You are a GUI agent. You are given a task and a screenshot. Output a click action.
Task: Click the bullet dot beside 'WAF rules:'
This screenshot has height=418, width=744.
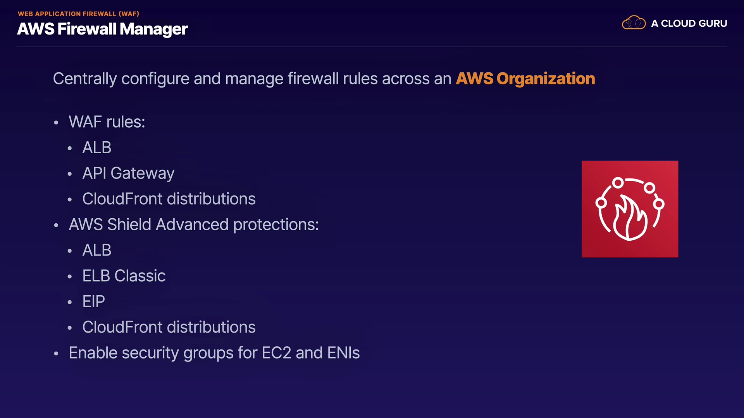point(56,123)
